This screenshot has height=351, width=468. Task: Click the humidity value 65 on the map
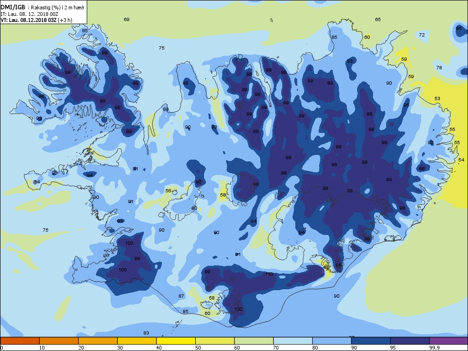378,19
